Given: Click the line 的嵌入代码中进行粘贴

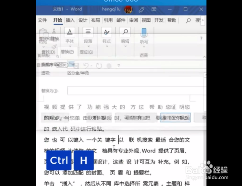Looking at the screenshot, I should (74, 129).
